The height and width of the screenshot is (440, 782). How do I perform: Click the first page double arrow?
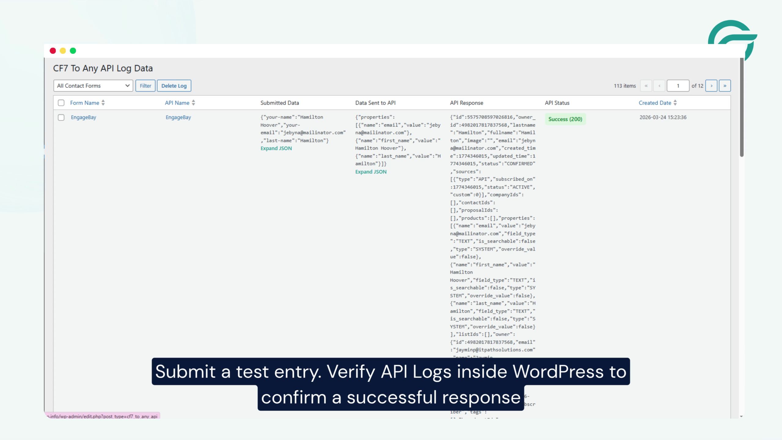click(646, 86)
